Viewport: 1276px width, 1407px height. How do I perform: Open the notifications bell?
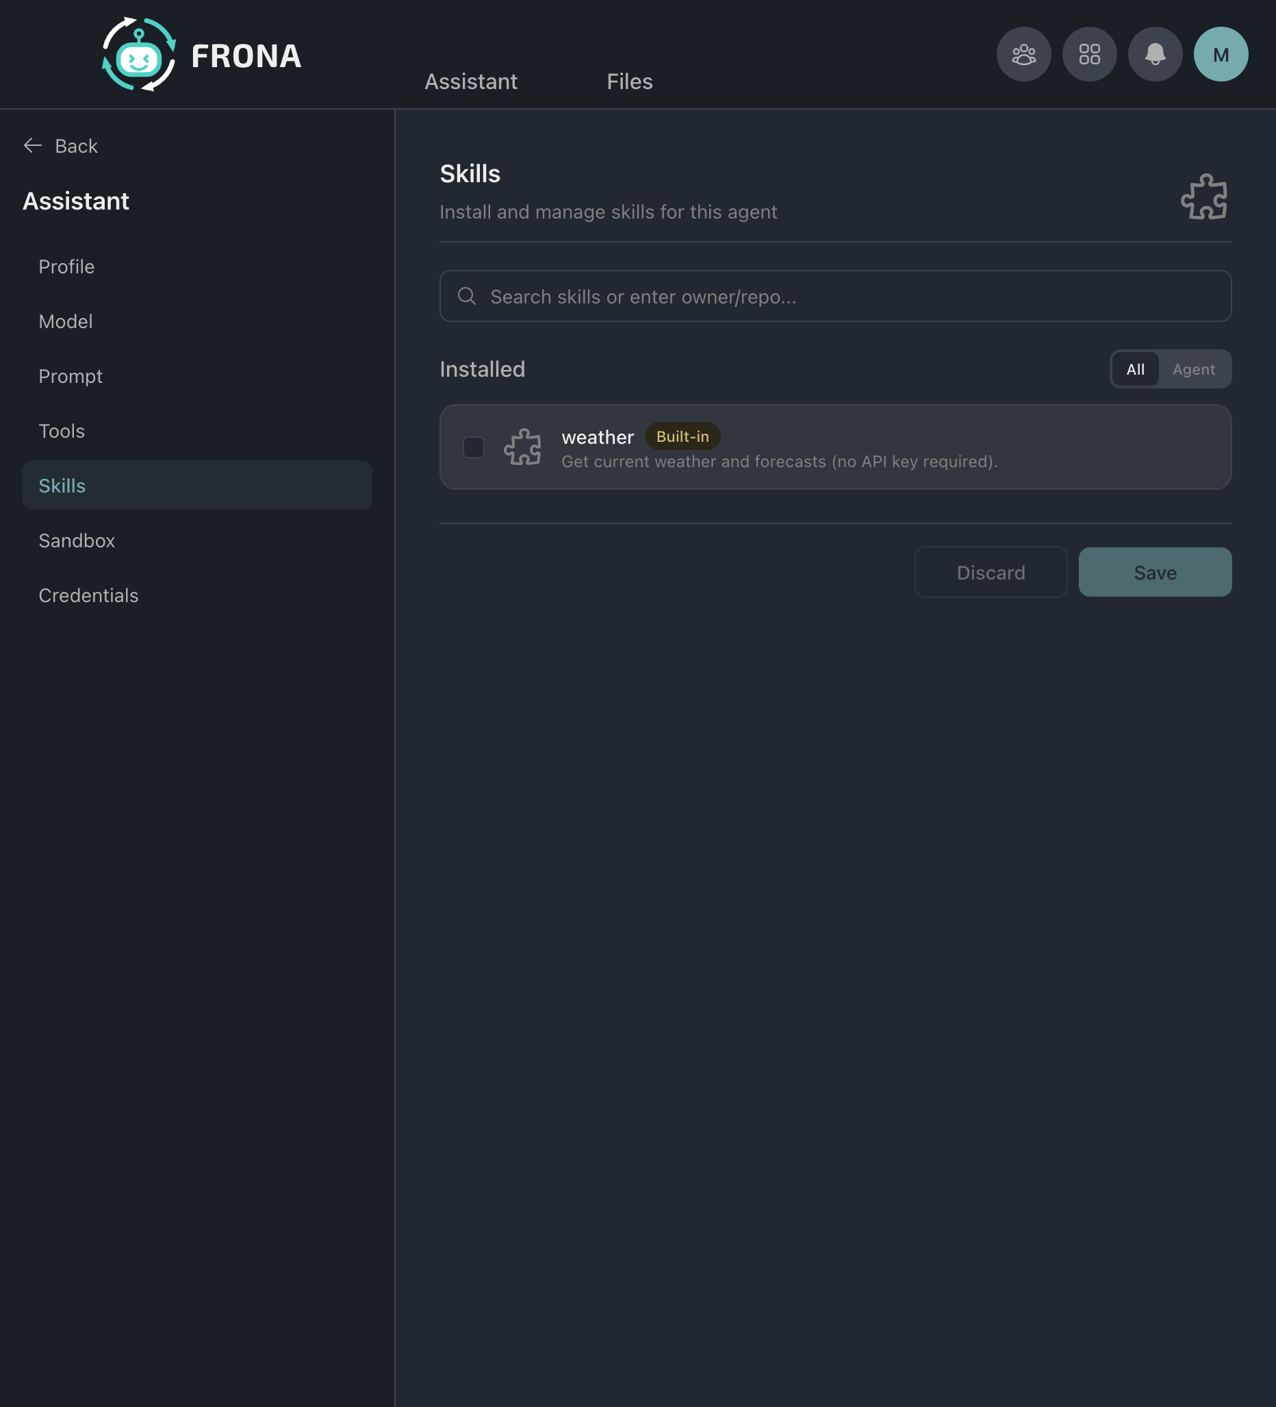tap(1155, 54)
